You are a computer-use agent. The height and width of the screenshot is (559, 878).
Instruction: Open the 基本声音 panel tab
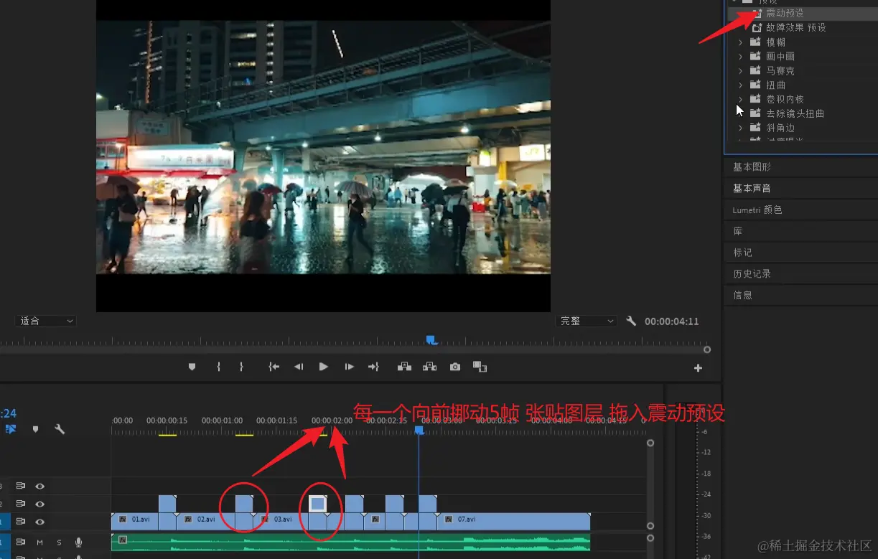(x=752, y=188)
